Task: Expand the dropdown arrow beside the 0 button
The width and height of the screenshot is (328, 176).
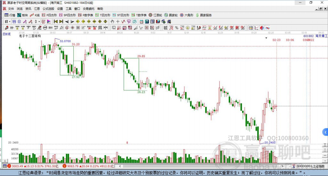Action: click(x=39, y=21)
